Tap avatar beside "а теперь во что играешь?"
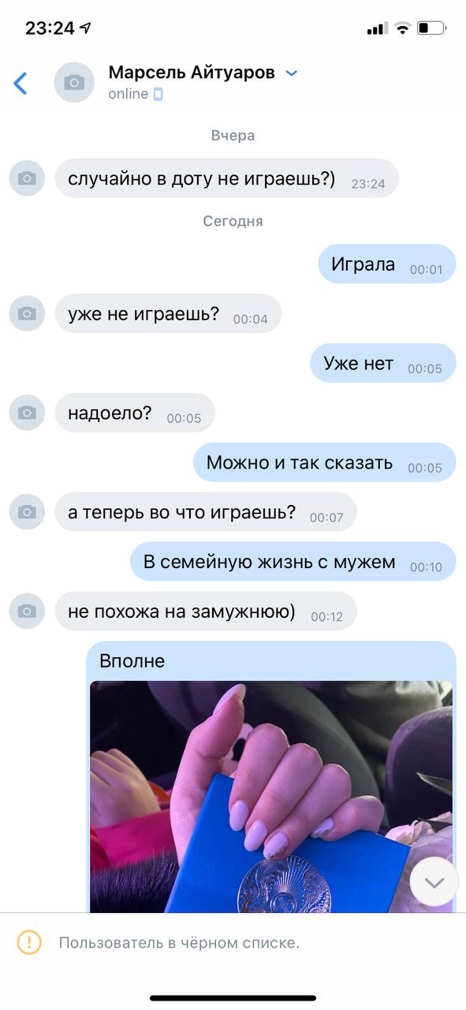 point(27,512)
